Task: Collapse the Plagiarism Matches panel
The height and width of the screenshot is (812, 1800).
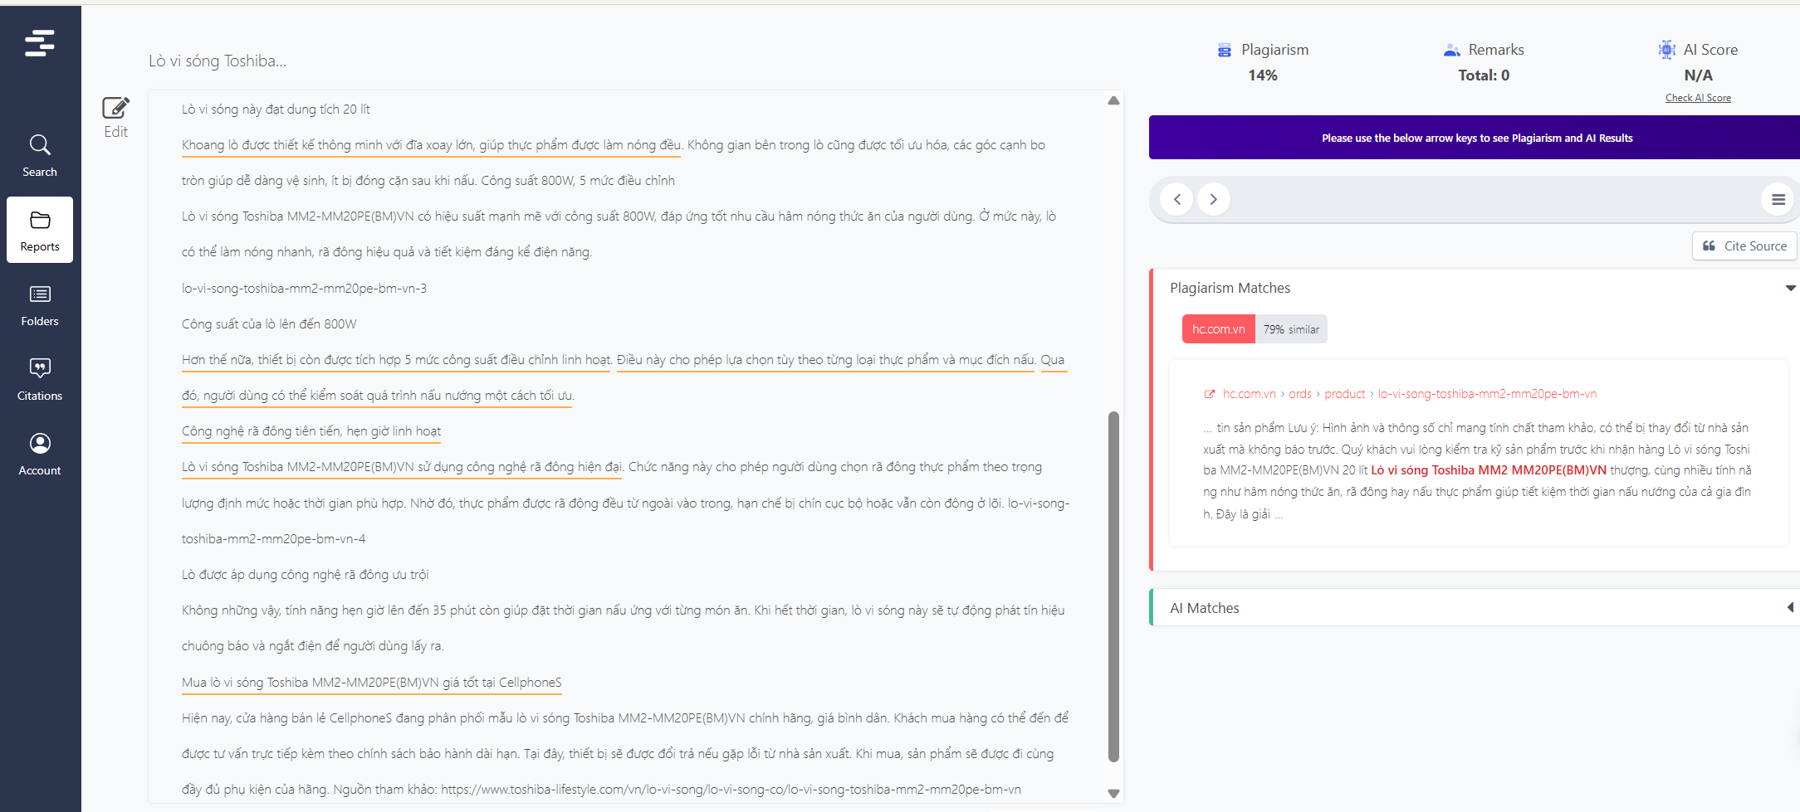Action: (x=1790, y=289)
